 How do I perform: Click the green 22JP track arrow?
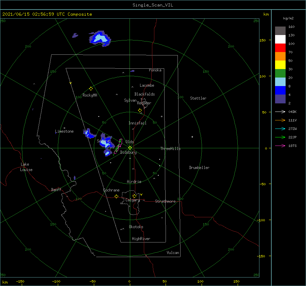(x=280, y=137)
